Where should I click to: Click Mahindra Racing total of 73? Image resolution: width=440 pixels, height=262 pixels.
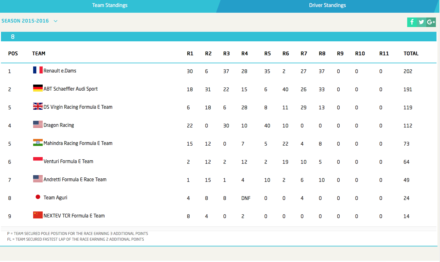click(406, 144)
